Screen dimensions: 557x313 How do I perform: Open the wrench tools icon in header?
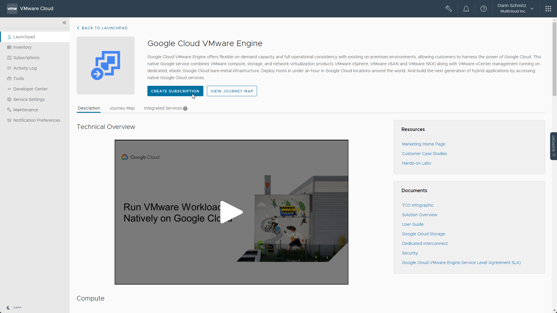(x=449, y=9)
